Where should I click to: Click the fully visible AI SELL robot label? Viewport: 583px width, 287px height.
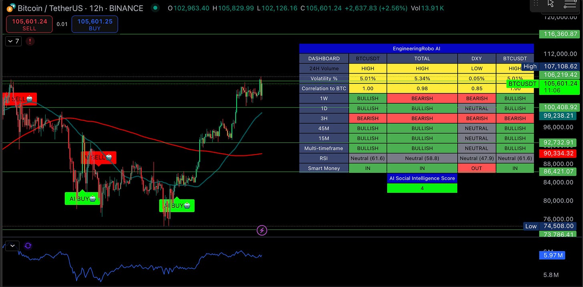click(99, 157)
